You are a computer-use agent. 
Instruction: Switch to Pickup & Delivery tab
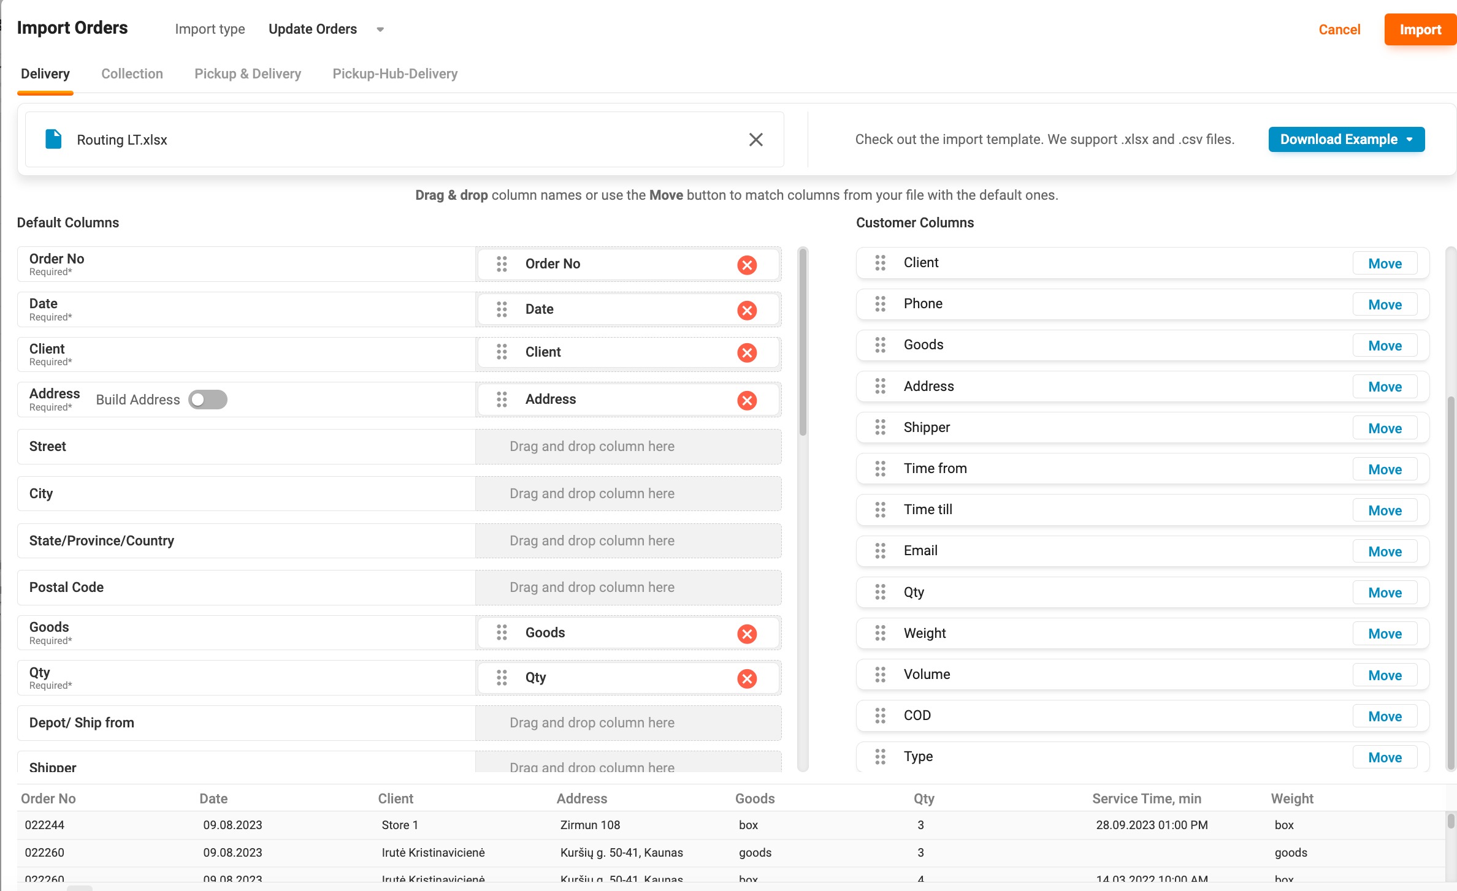(248, 74)
